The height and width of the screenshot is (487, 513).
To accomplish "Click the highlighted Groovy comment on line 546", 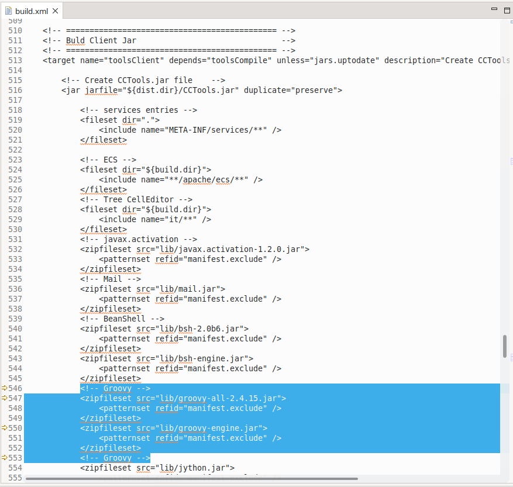I will point(116,388).
